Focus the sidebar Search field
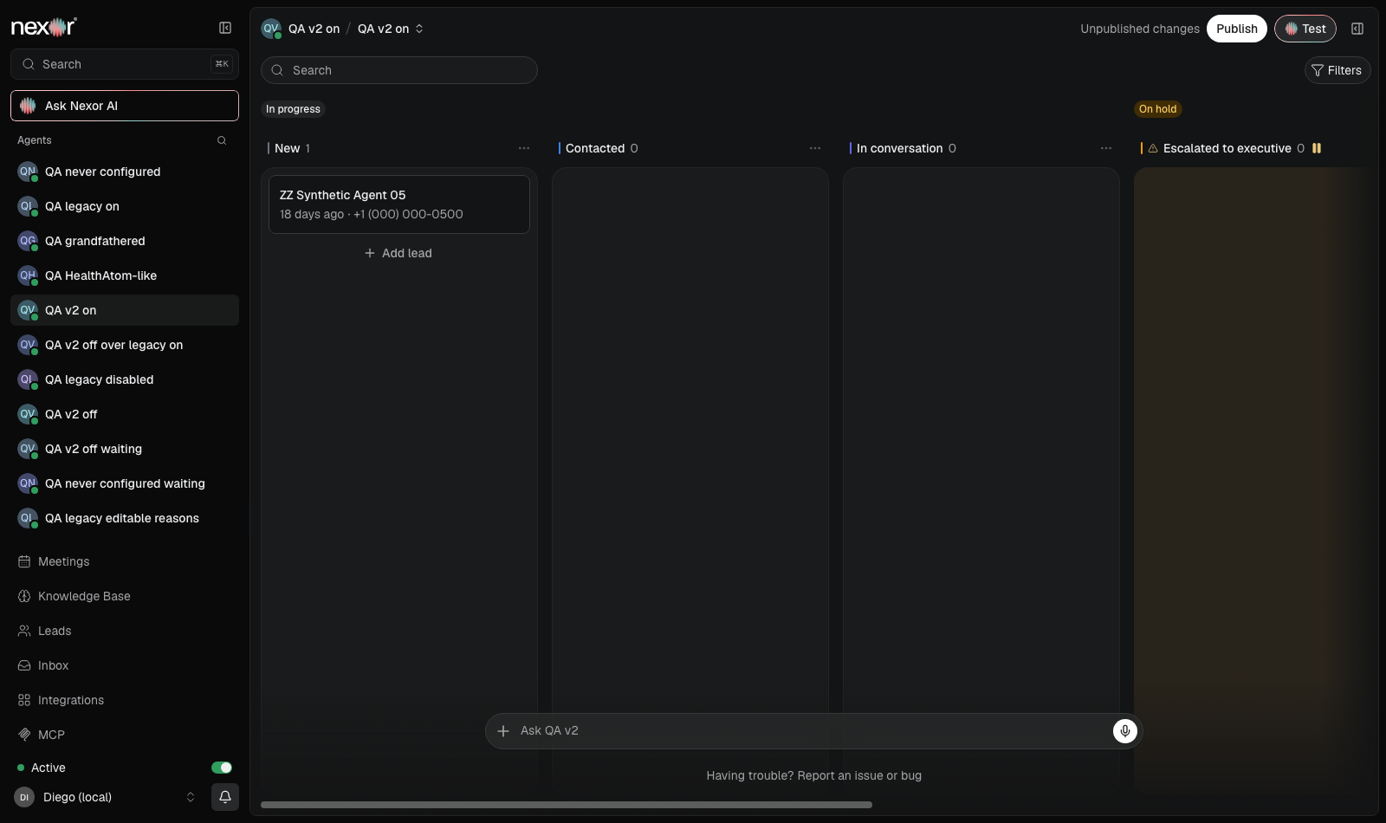The width and height of the screenshot is (1386, 823). pos(125,64)
